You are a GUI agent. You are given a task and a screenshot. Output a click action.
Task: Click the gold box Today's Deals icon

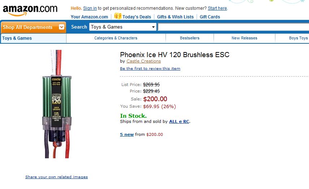click(118, 16)
